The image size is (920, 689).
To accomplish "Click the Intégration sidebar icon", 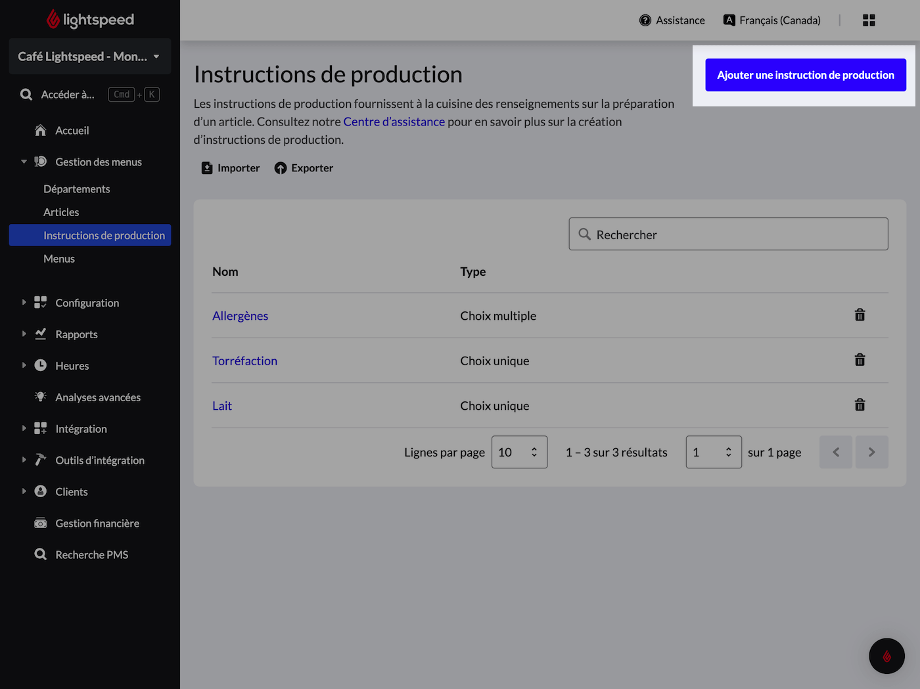I will point(41,428).
